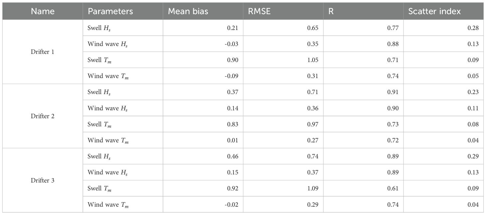Click the Drifter 3 row label
The height and width of the screenshot is (215, 486).
tap(43, 180)
